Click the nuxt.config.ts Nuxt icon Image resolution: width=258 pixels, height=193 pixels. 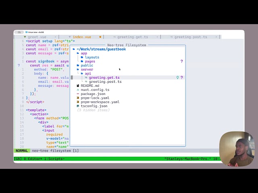(78, 90)
